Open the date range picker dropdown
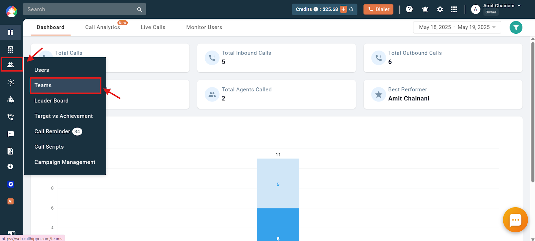 pos(457,27)
